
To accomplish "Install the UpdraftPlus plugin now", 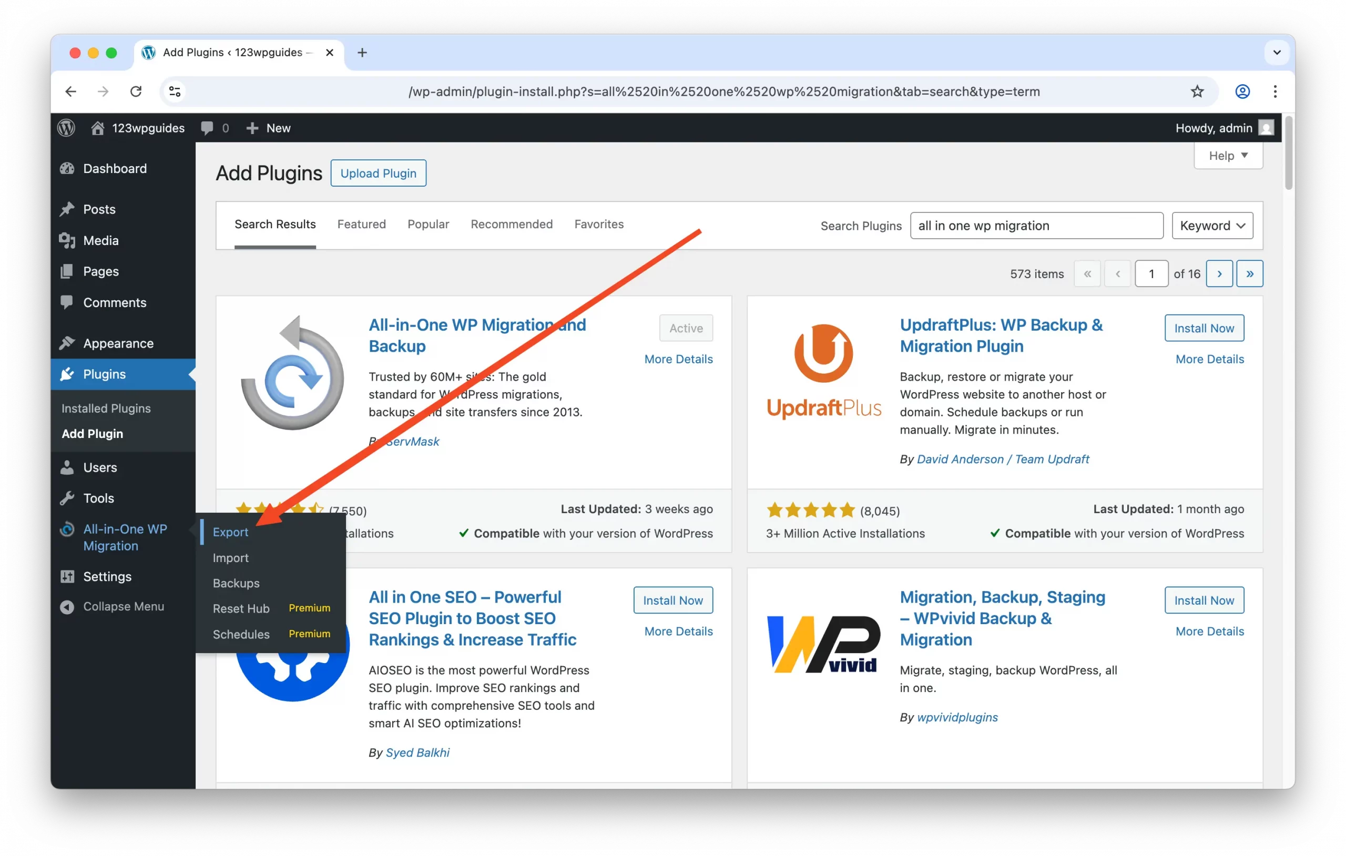I will 1204,328.
